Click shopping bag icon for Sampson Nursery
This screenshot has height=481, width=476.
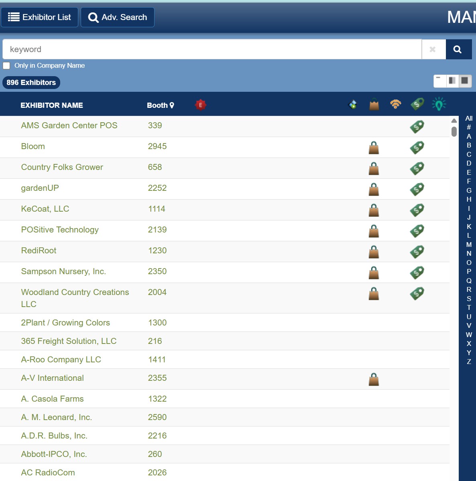[x=374, y=273]
